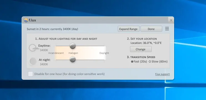Screen dimensions: 206x100
Task: Click the Done button
Action: click(151, 29)
